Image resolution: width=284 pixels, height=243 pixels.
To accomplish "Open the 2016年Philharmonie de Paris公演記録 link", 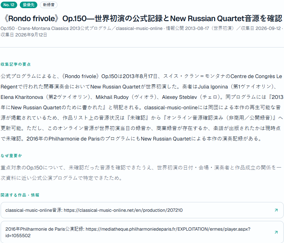I will pos(142,232).
